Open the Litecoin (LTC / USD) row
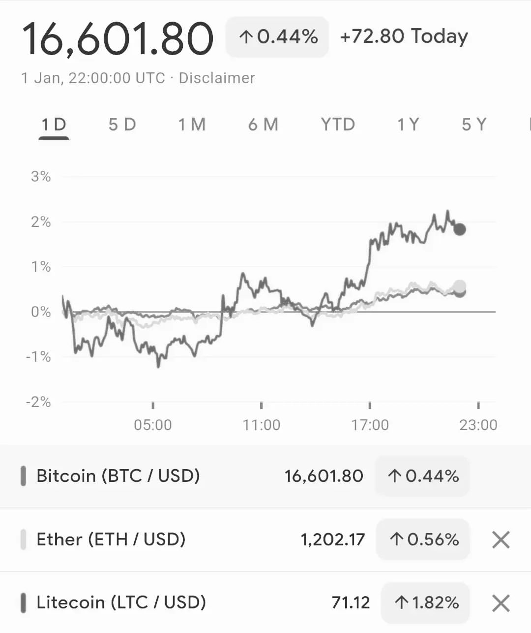531x633 pixels. (265, 602)
